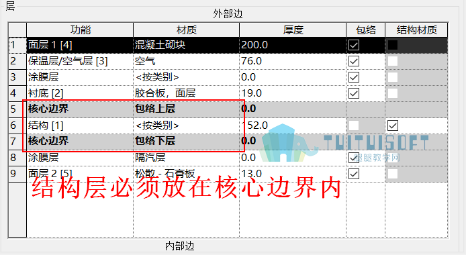The image size is (466, 255).
Task: Toggle wrap checkbox for 面层 2 [5] row
Action: pyautogui.click(x=354, y=174)
